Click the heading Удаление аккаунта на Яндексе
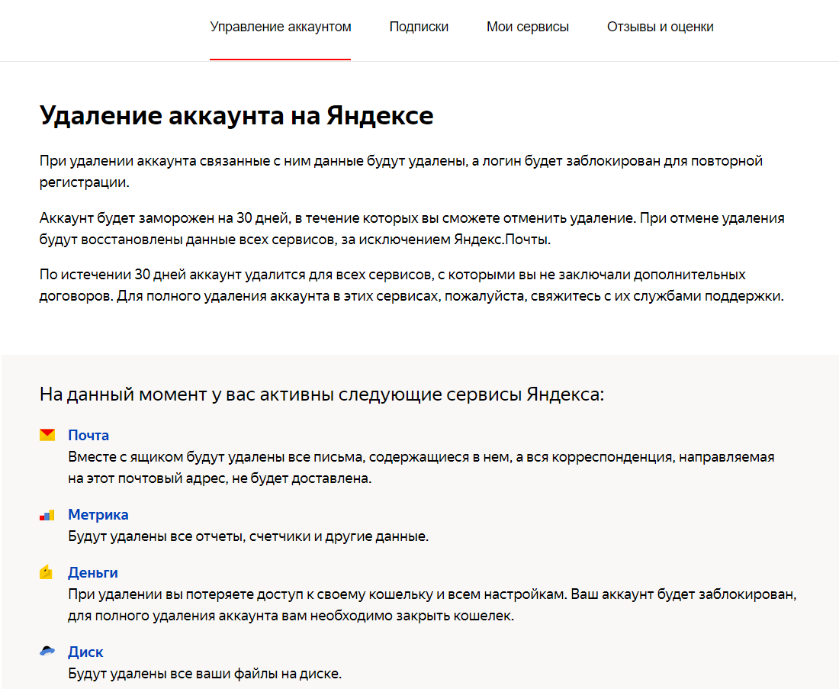Image resolution: width=839 pixels, height=689 pixels. [236, 116]
